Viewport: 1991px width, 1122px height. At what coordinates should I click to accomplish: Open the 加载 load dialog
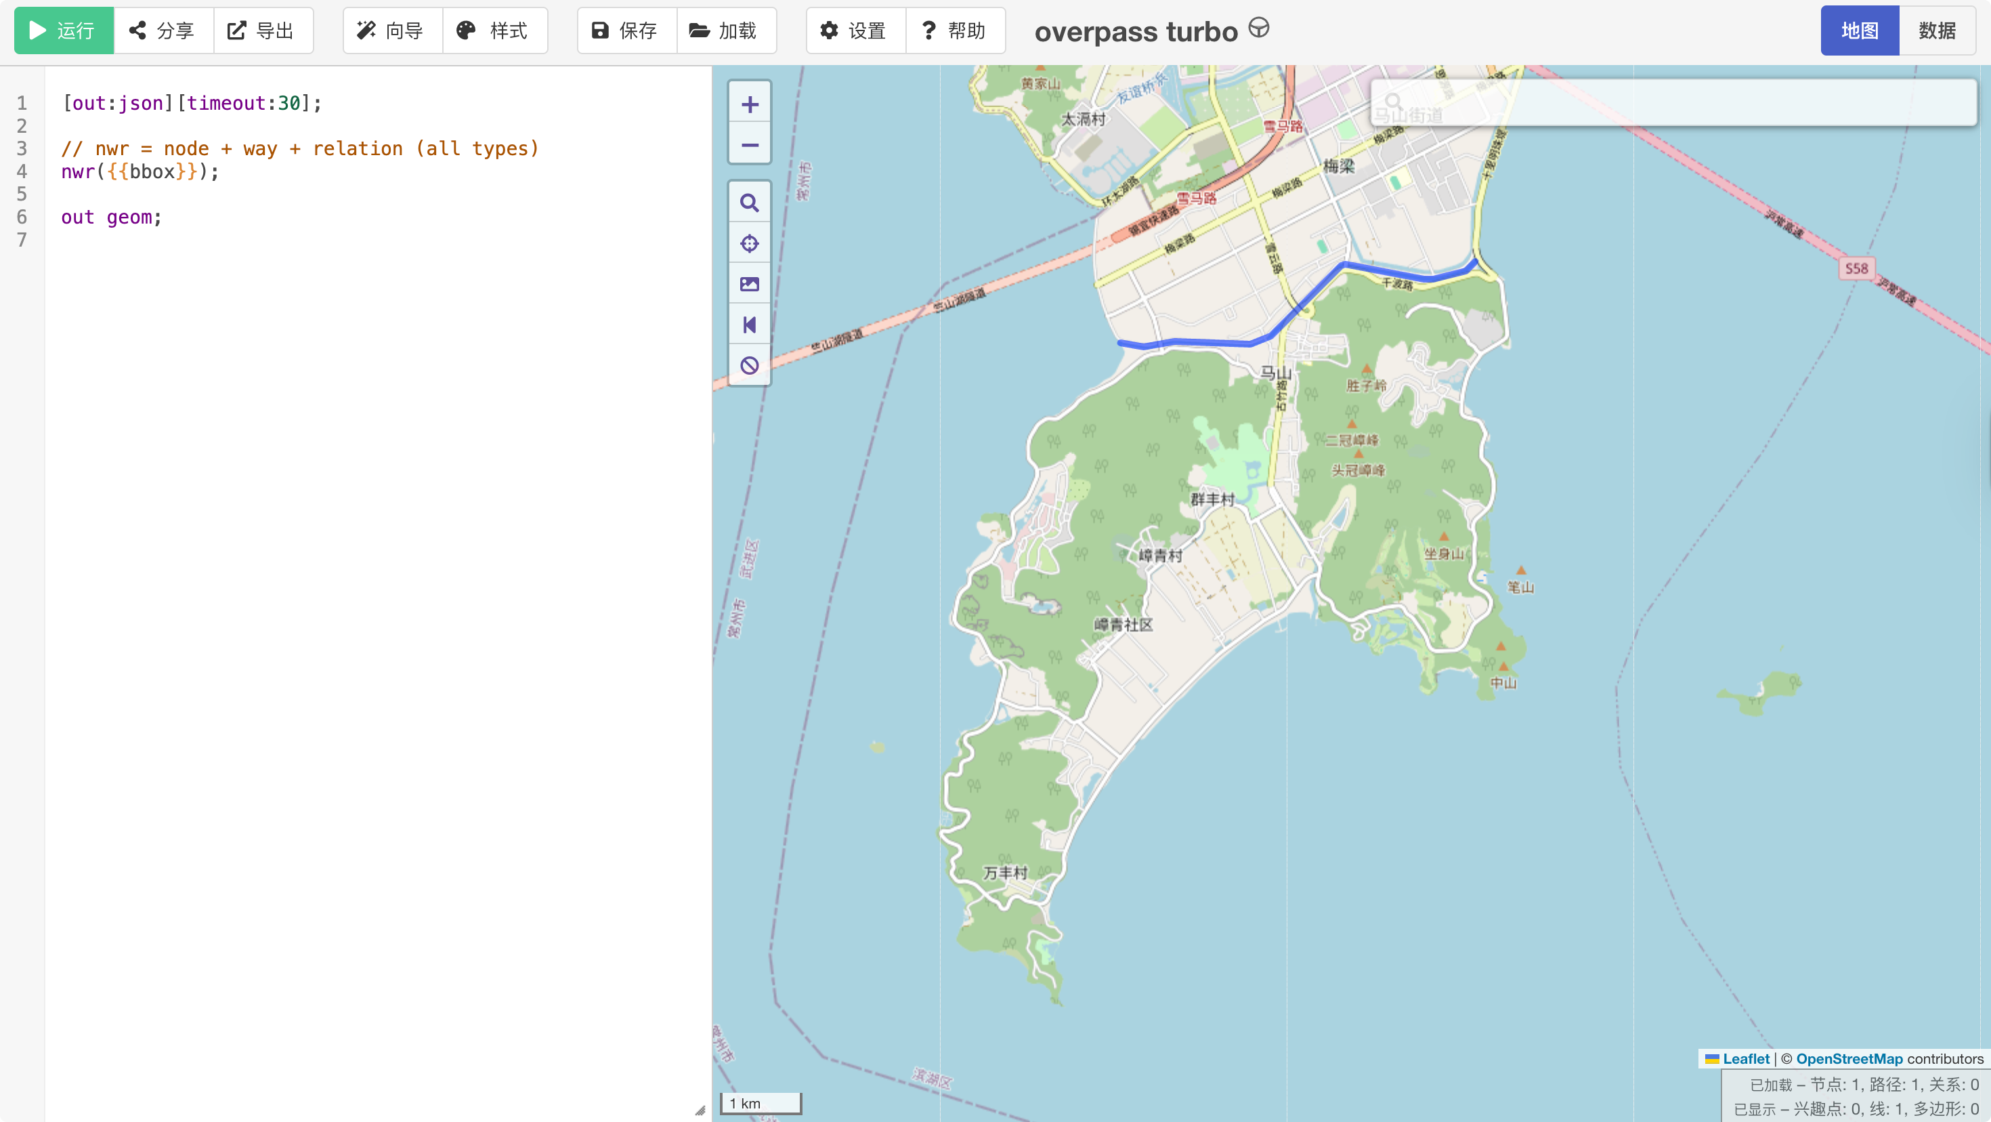tap(727, 30)
